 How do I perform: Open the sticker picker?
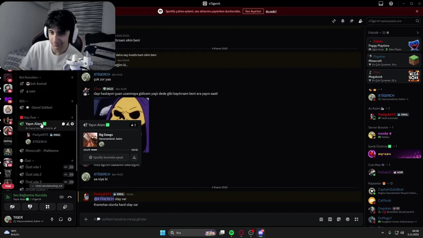click(339, 219)
